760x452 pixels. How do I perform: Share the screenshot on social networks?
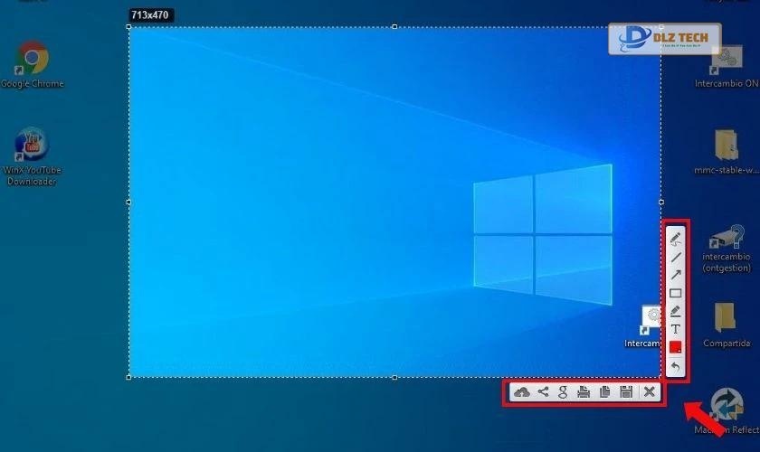coord(543,391)
